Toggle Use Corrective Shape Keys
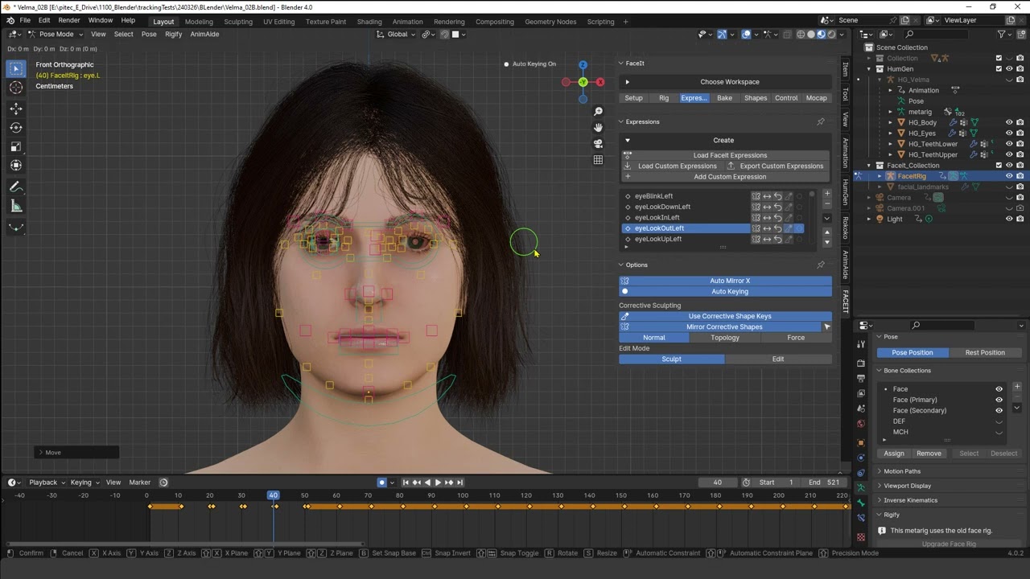This screenshot has height=579, width=1030. pos(725,316)
